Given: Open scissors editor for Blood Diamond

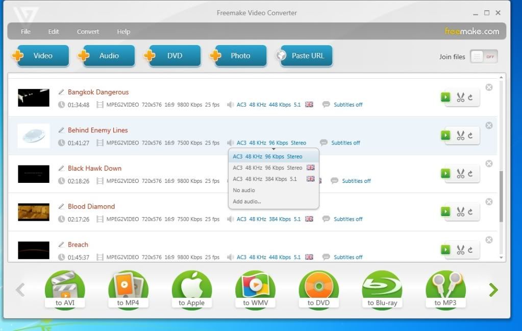Looking at the screenshot, I should tap(460, 211).
